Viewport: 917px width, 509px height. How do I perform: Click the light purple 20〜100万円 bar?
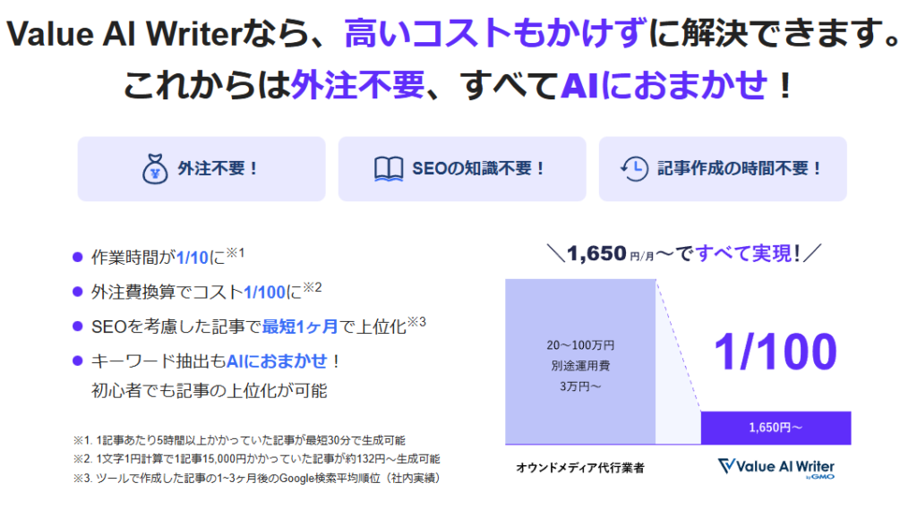point(581,362)
